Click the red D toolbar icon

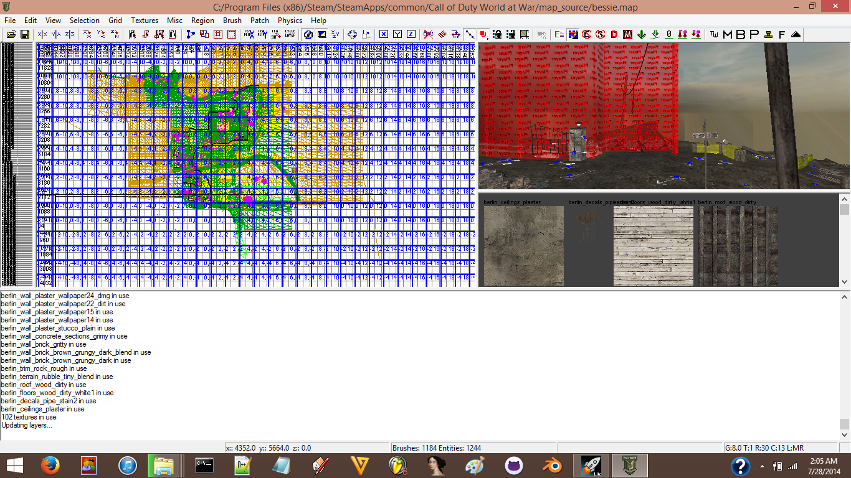coord(614,34)
